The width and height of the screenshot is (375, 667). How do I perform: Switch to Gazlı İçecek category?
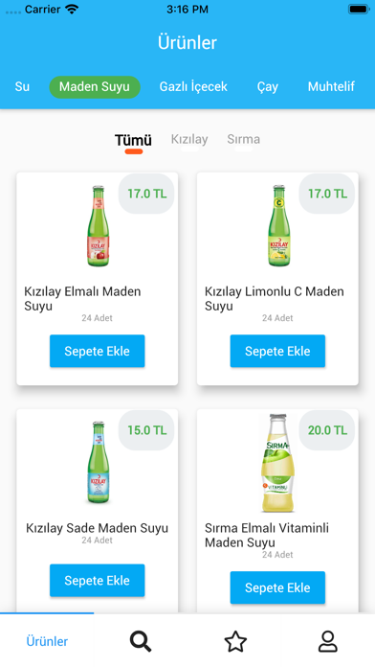[193, 87]
